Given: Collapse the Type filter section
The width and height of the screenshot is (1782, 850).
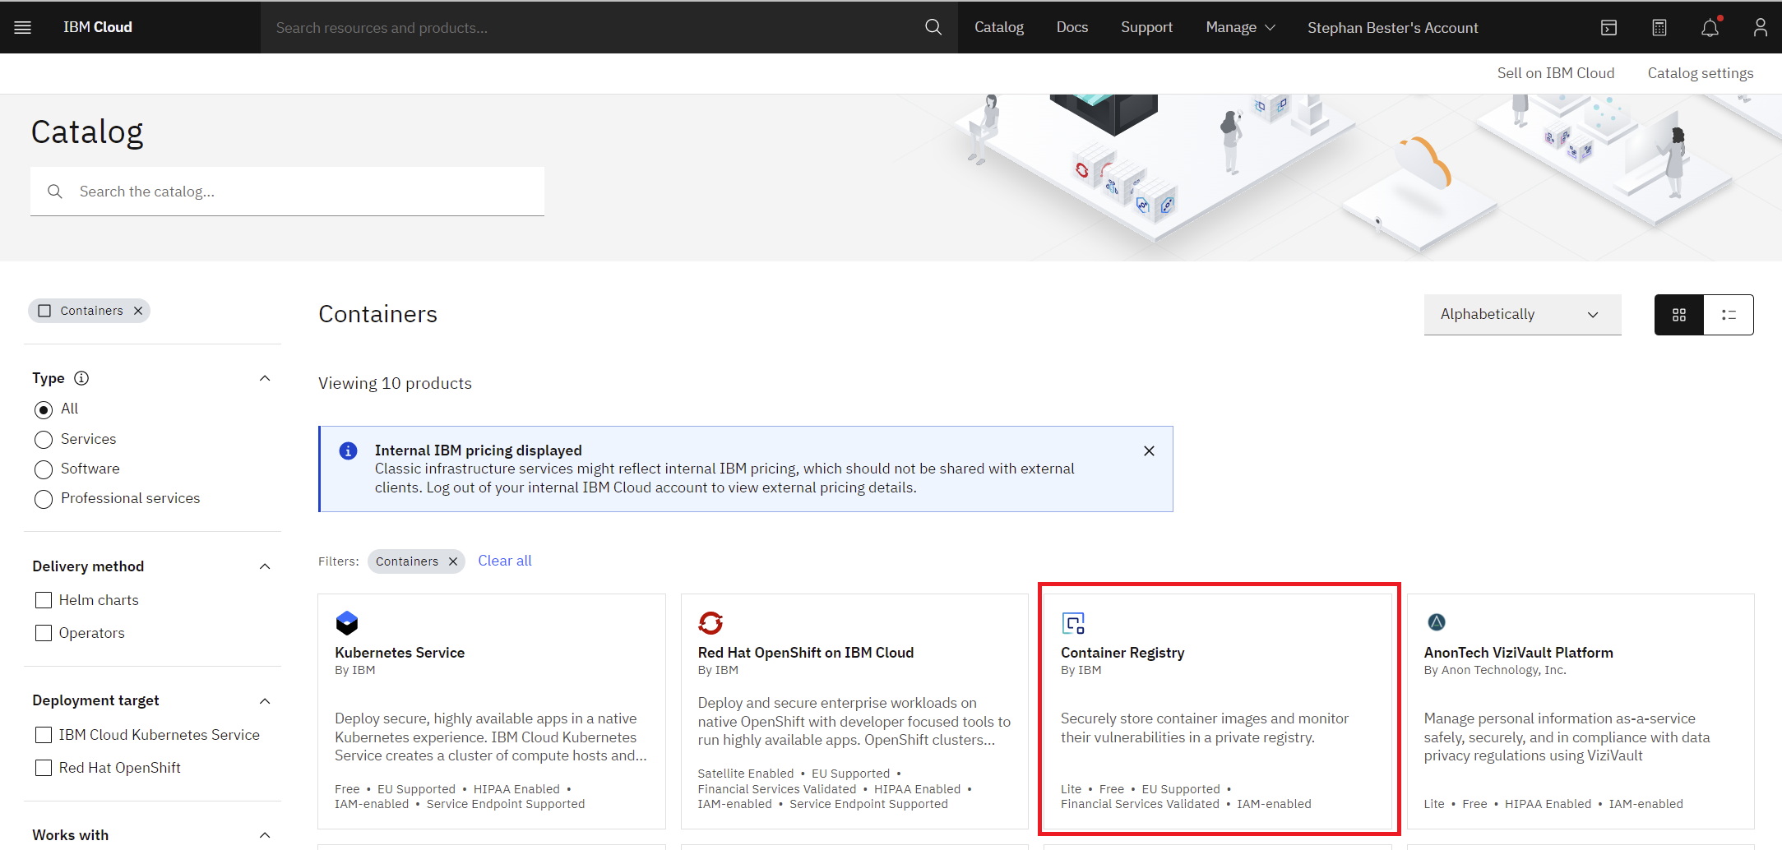Looking at the screenshot, I should click(265, 378).
